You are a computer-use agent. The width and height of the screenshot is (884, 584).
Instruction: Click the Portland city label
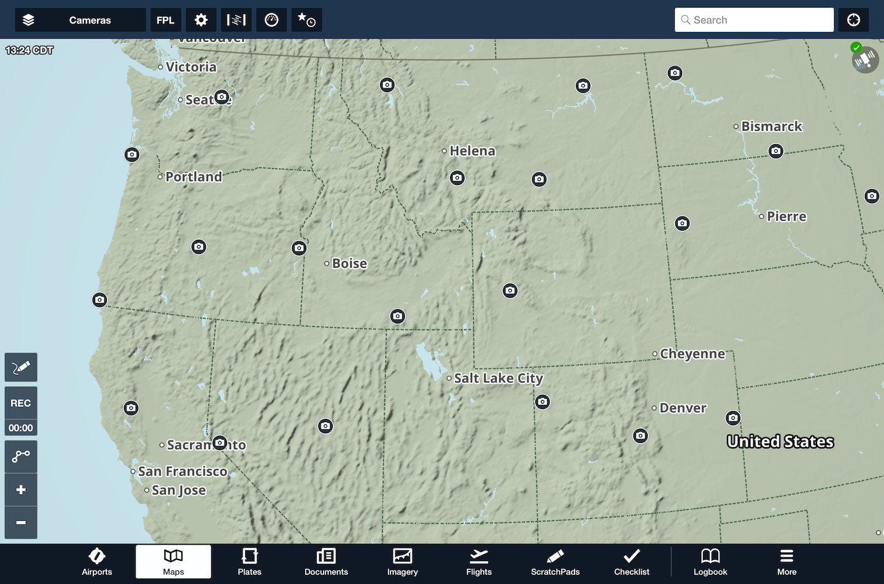click(193, 177)
